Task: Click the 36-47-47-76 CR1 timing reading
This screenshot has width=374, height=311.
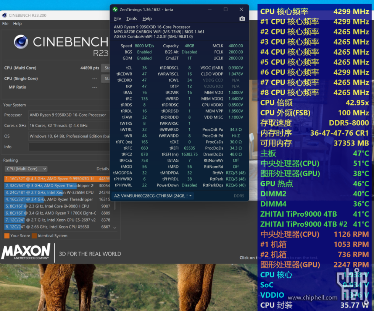Action: (339, 133)
